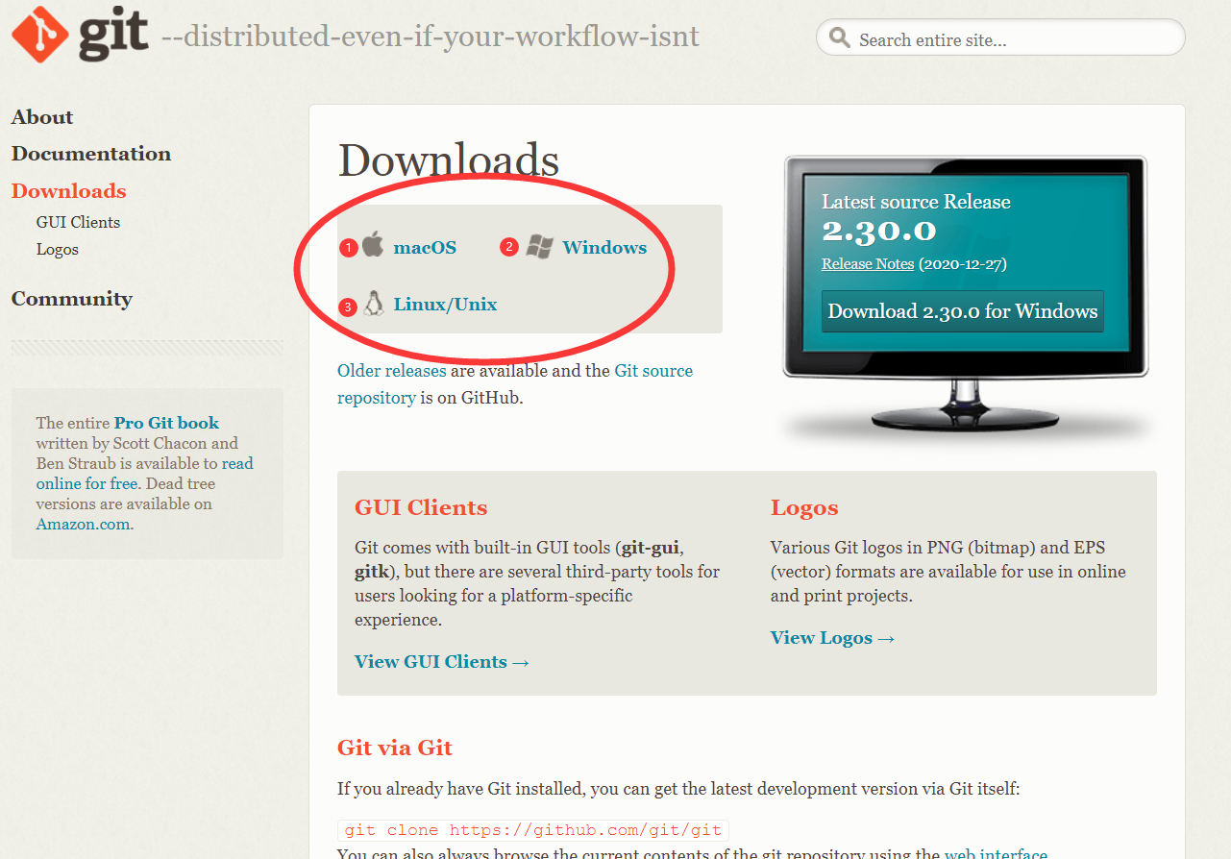This screenshot has width=1231, height=859.
Task: Open the Pro Git book link
Action: 166,423
